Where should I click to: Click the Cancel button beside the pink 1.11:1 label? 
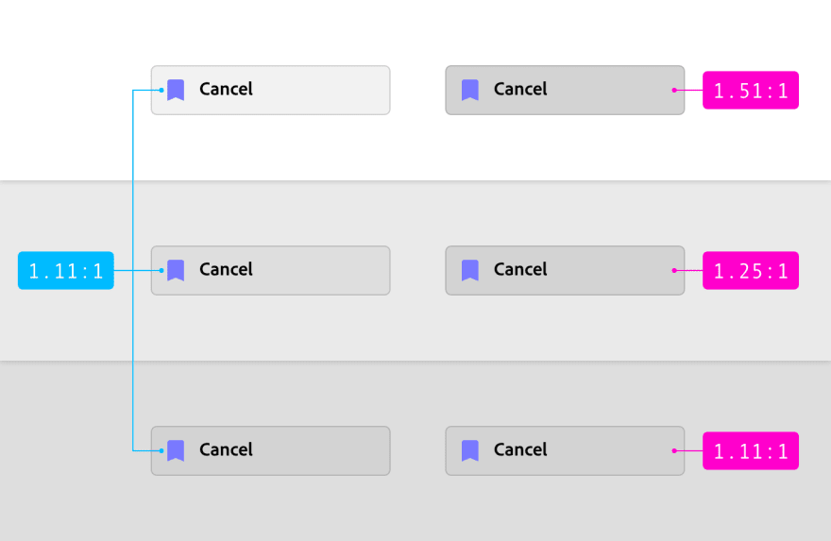tap(565, 451)
